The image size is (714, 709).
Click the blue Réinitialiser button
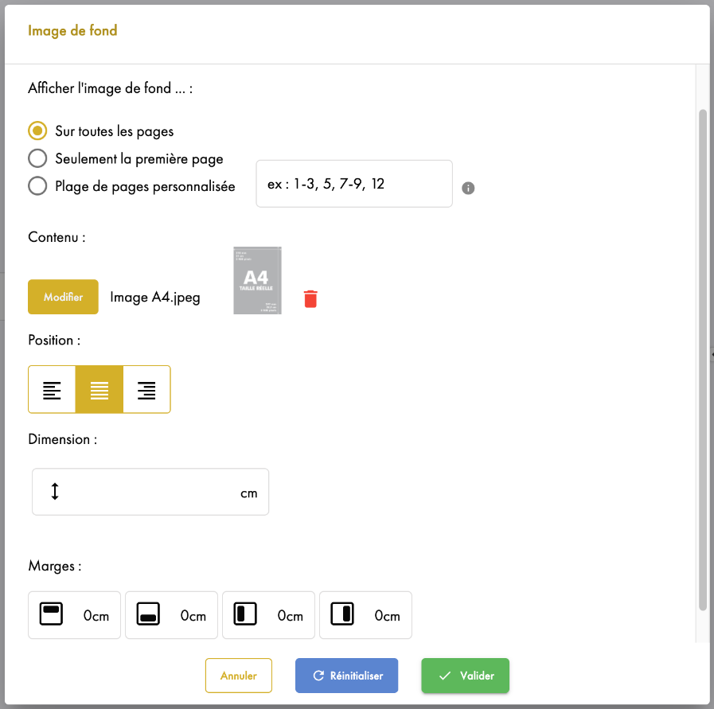pos(346,676)
